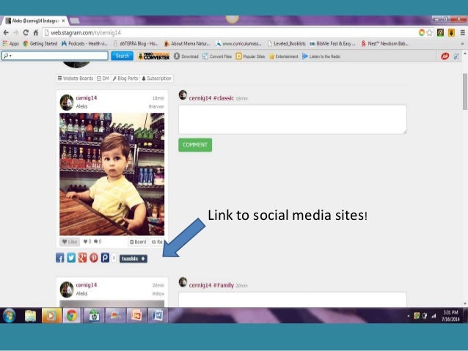
Task: Open the Apps bookmarks shortcut
Action: point(11,43)
